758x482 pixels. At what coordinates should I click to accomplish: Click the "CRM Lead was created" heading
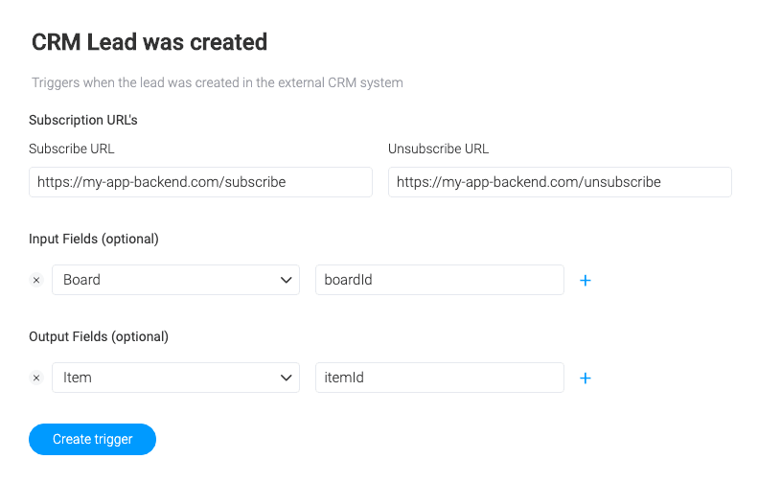(x=149, y=42)
